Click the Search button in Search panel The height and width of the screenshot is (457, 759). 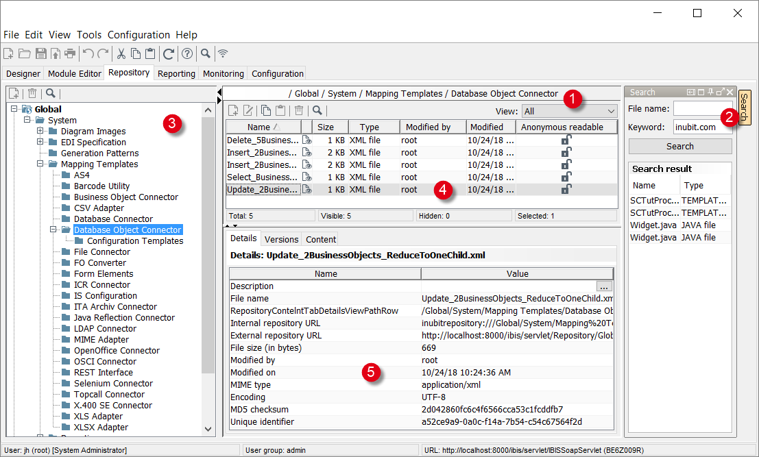click(679, 146)
